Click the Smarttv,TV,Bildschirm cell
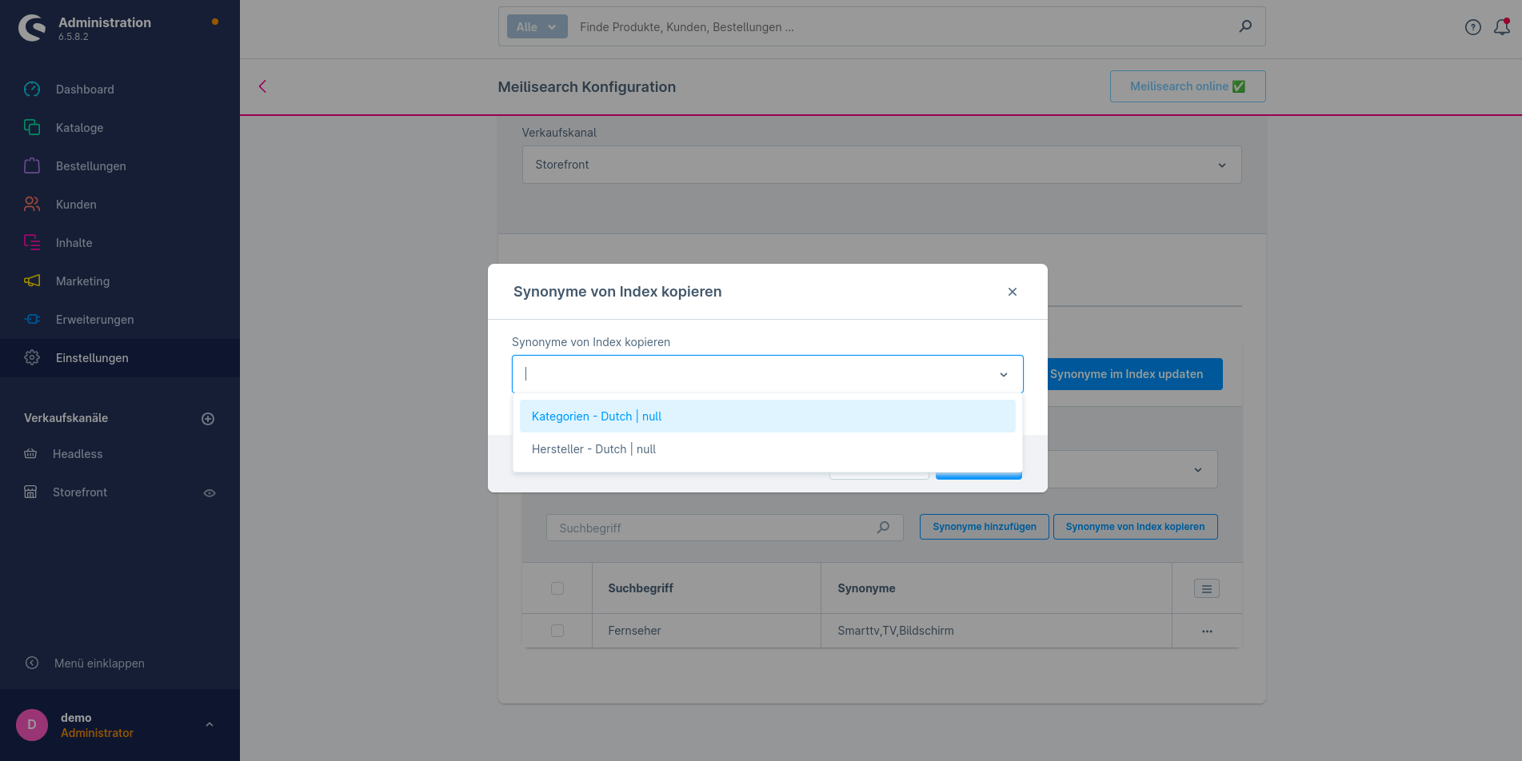The image size is (1522, 761). click(997, 631)
